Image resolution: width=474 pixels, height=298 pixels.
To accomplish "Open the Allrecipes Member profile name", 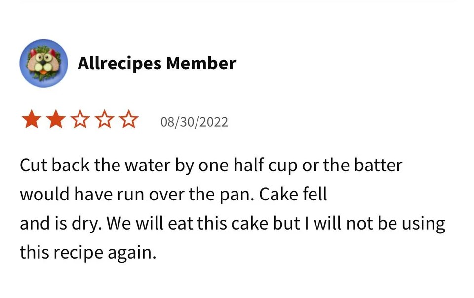I will (x=157, y=64).
